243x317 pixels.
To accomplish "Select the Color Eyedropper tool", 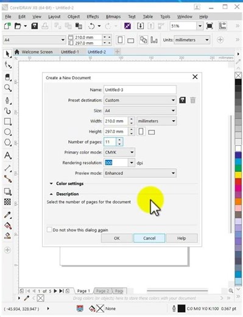I will coord(7,215).
